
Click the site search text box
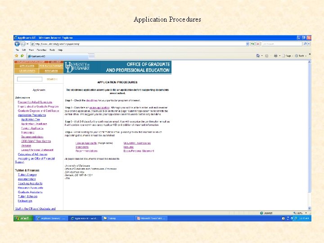click(x=30, y=79)
